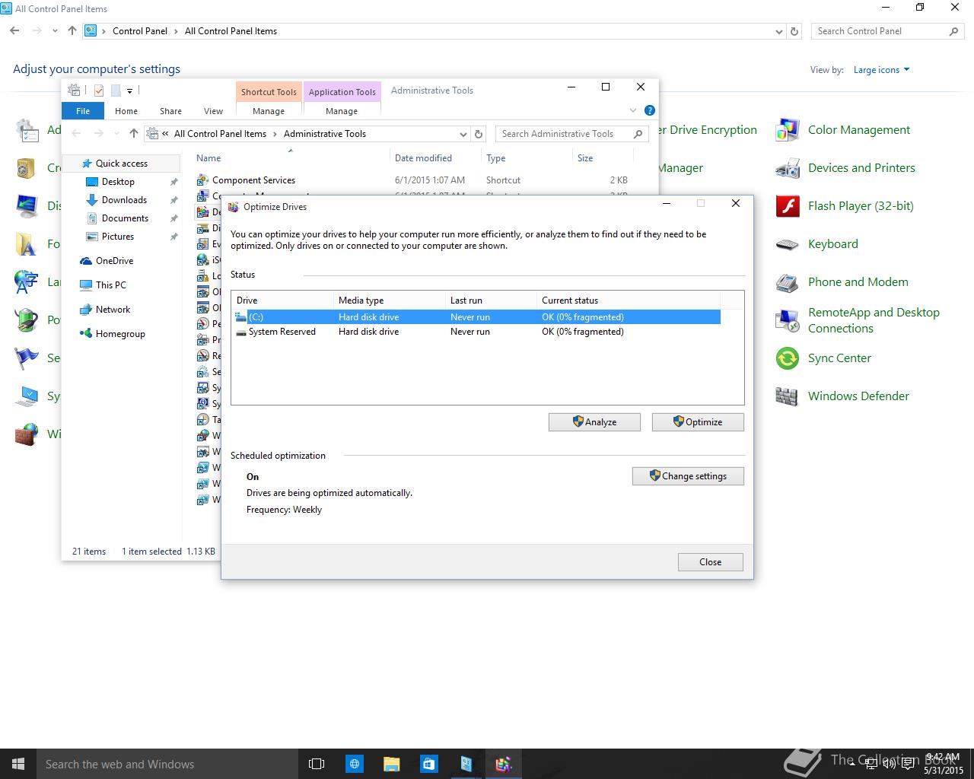Click the Search Control Panel field
974x779 pixels.
coord(887,31)
